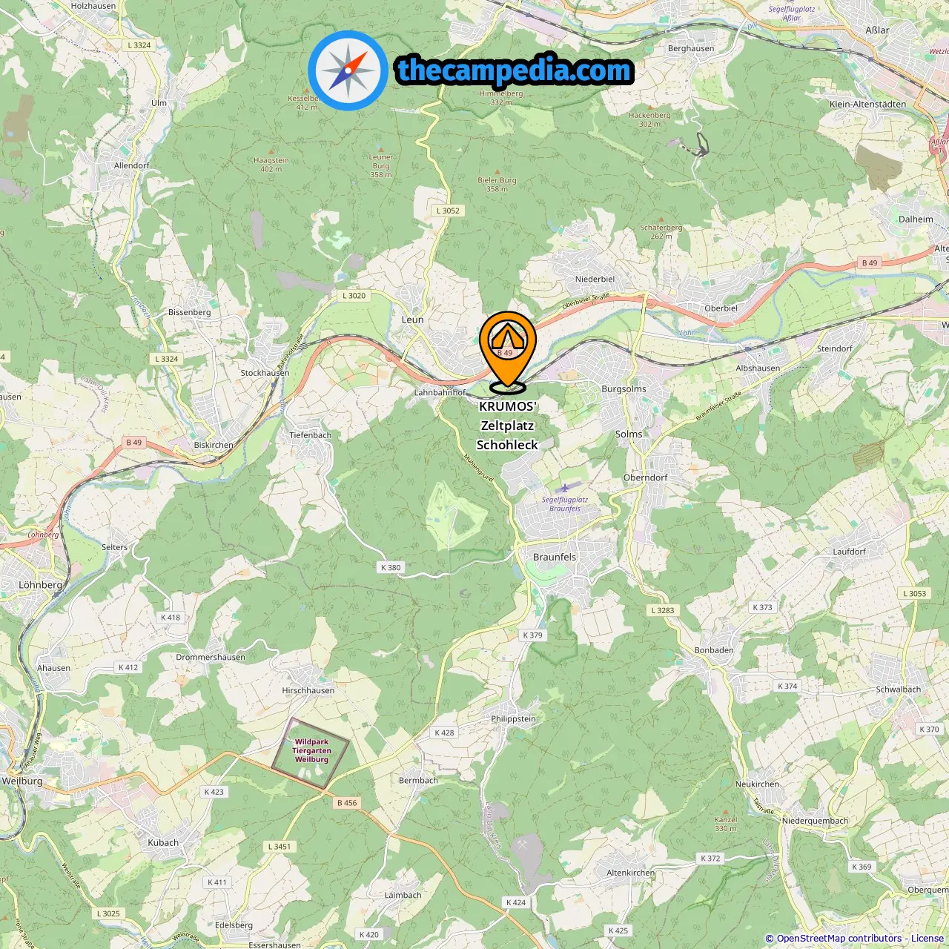949x949 pixels.
Task: Click the K 380 road shield
Action: pos(391,568)
